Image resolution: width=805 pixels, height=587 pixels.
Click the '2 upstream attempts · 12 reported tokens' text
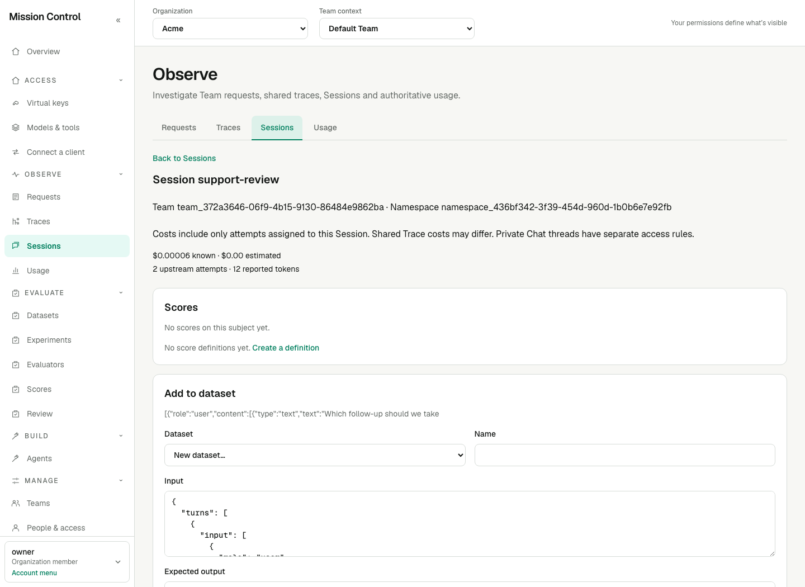pyautogui.click(x=226, y=269)
